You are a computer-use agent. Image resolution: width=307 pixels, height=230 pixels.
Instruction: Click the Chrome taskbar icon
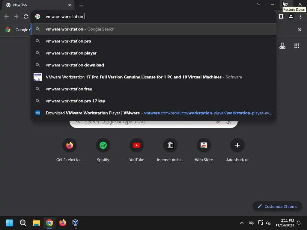(x=49, y=223)
